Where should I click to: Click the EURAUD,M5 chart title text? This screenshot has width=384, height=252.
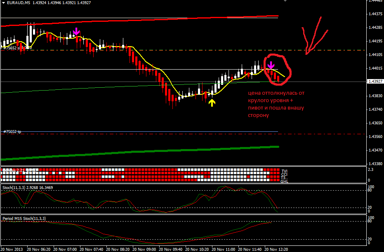(19, 3)
